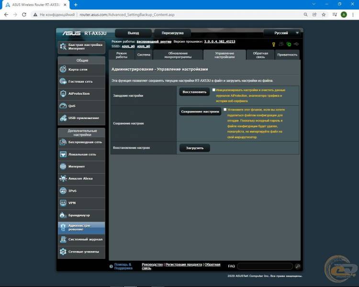Image resolution: width=359 pixels, height=287 pixels.
Task: Click the FAQ search magnifier icon
Action: point(298,266)
